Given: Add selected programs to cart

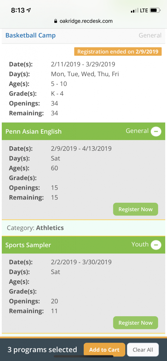Looking at the screenshot, I should (x=104, y=350).
